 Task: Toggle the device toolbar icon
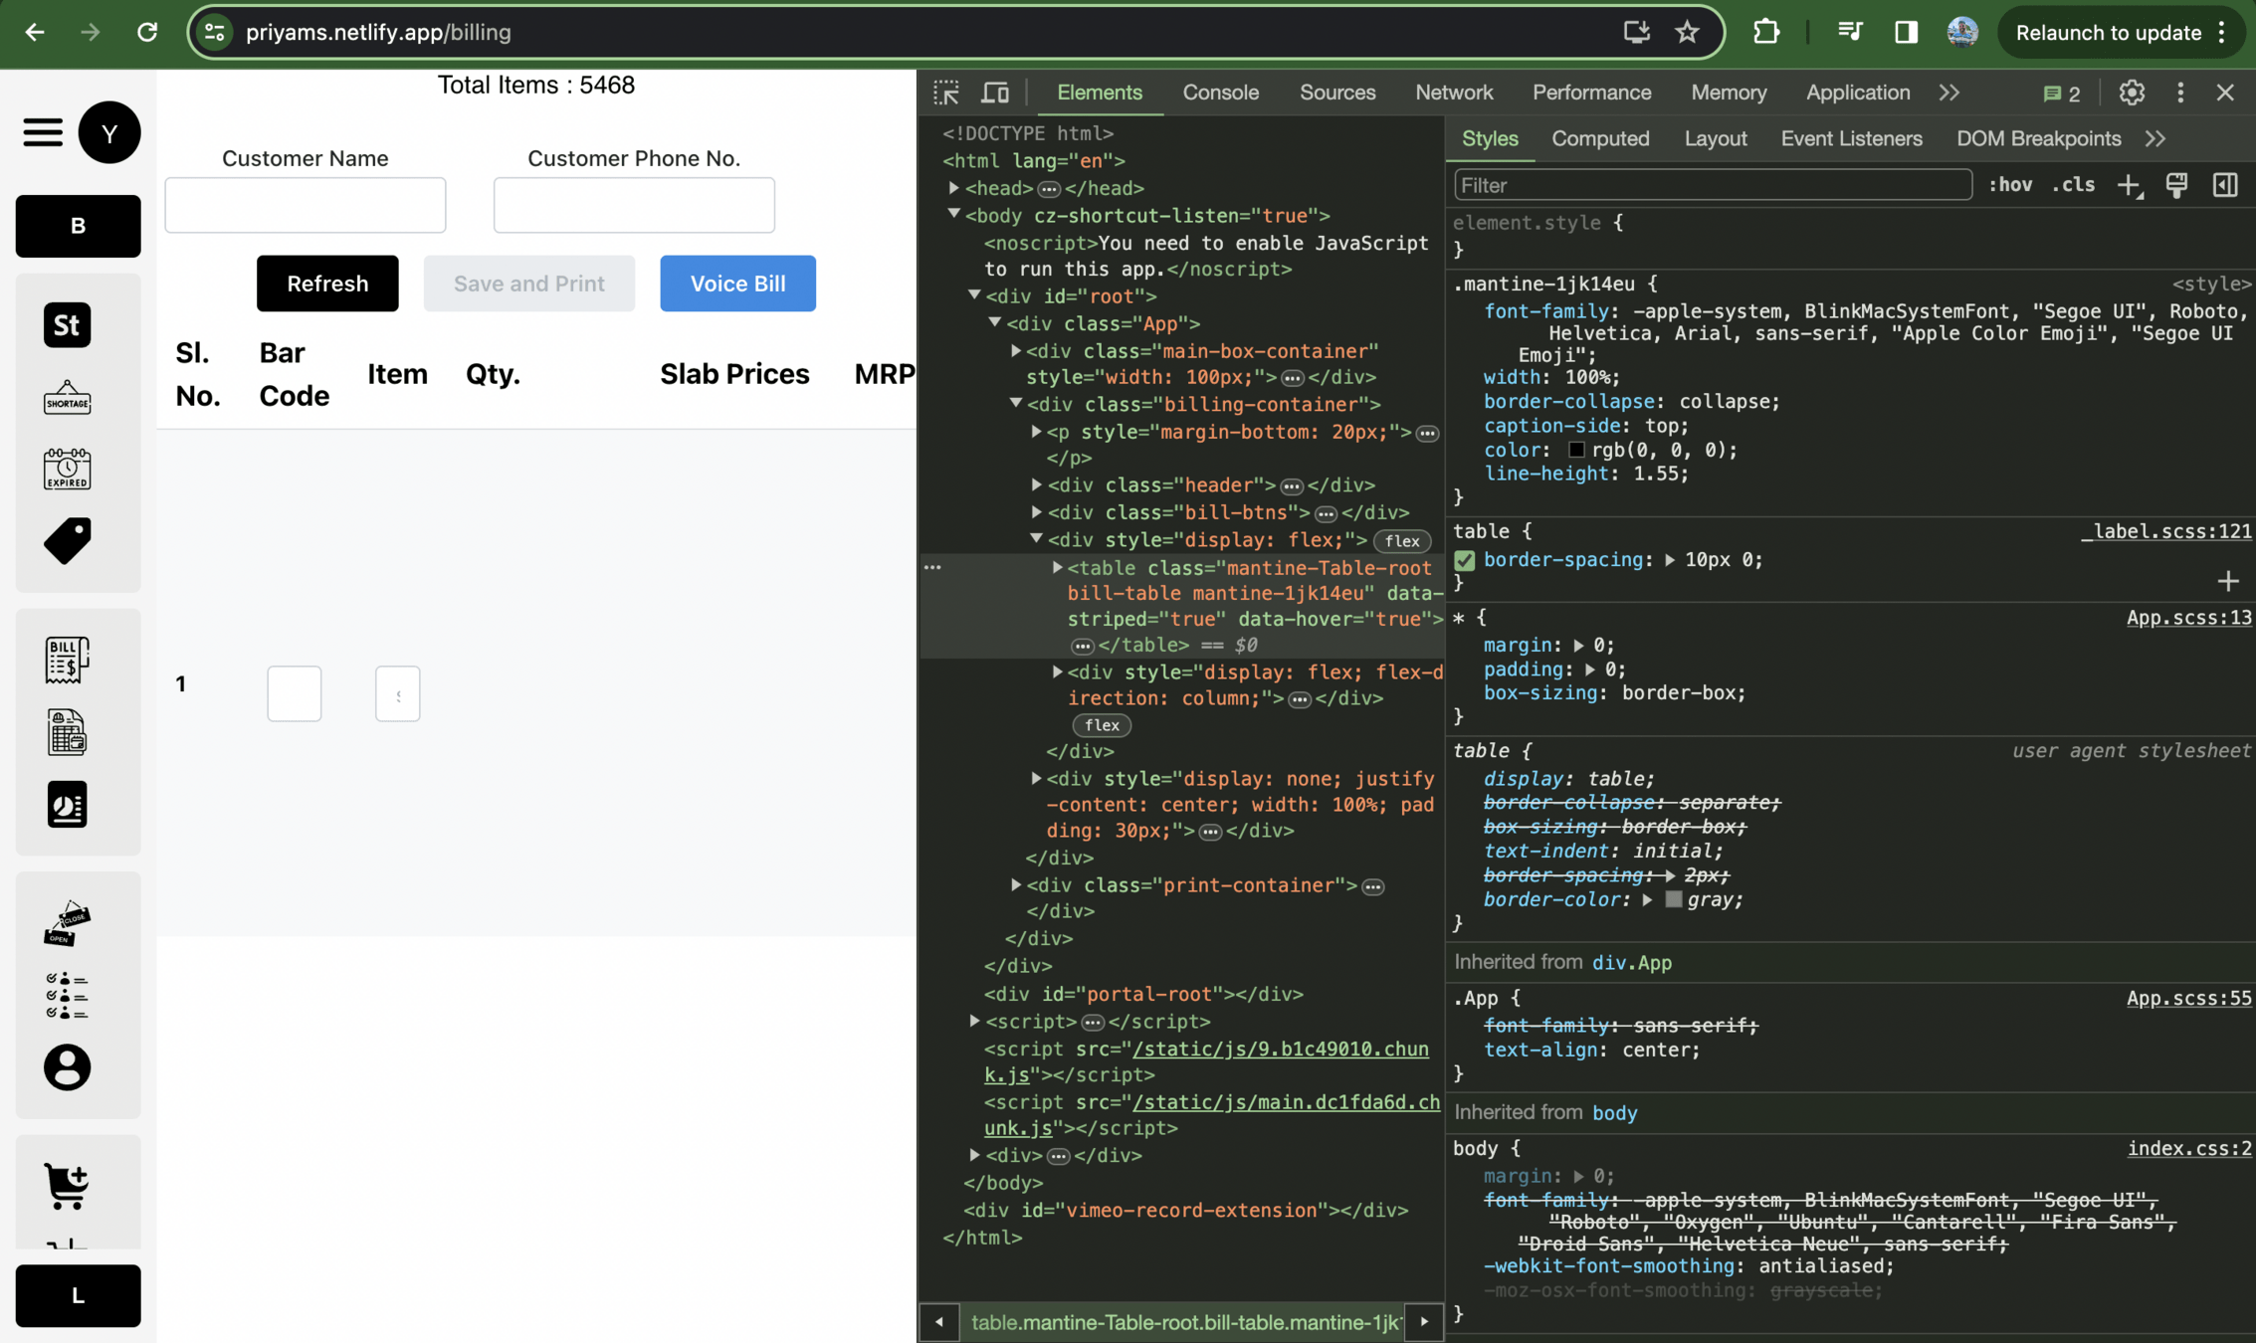coord(995,93)
